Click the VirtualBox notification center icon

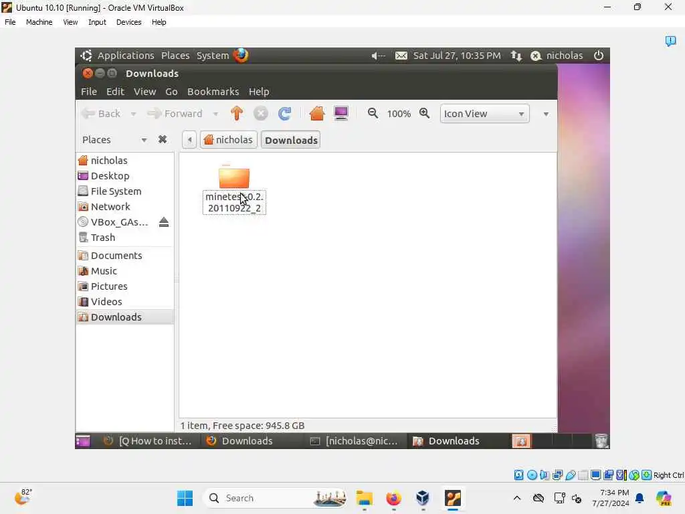670,41
